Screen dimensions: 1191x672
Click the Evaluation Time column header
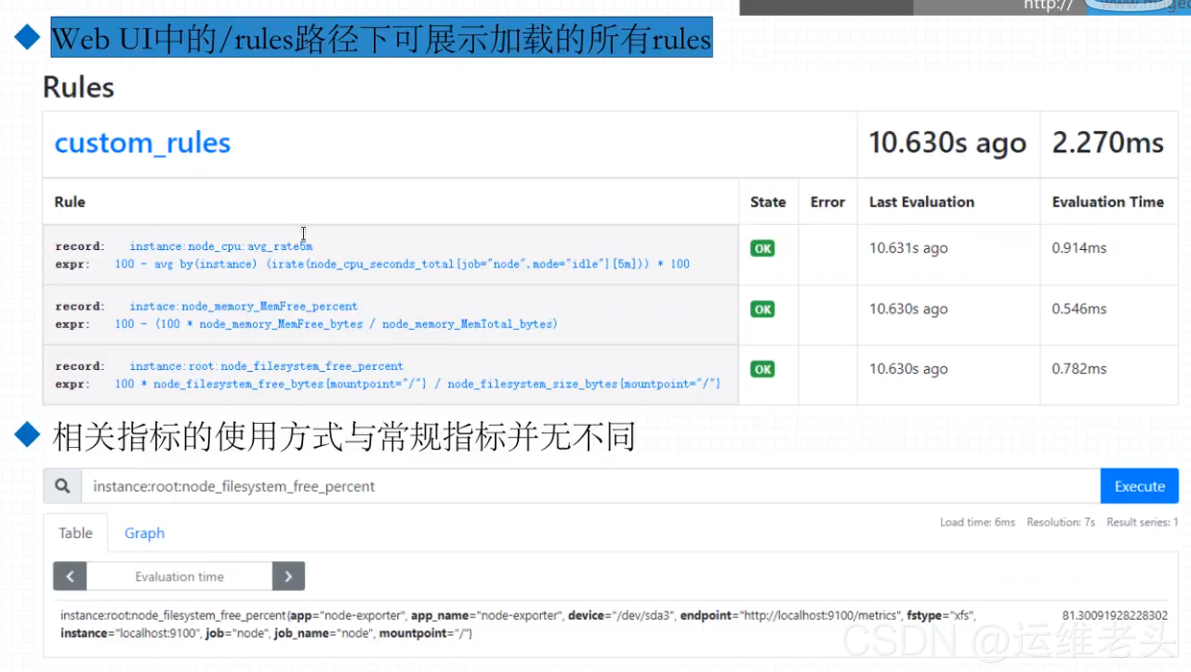click(1107, 202)
